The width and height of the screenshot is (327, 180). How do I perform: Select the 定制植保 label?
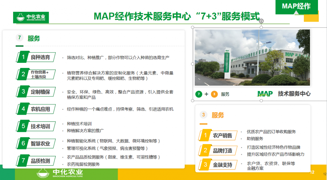click(x=40, y=92)
